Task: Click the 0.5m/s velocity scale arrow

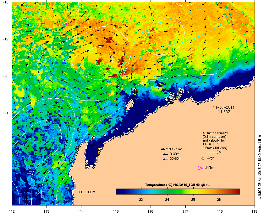Action: [214, 152]
